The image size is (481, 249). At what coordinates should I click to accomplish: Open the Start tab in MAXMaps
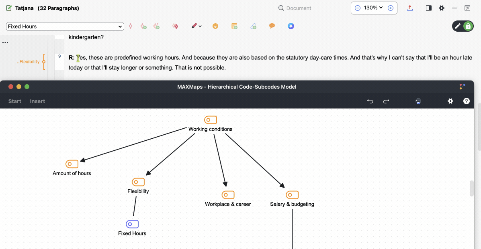click(x=15, y=101)
